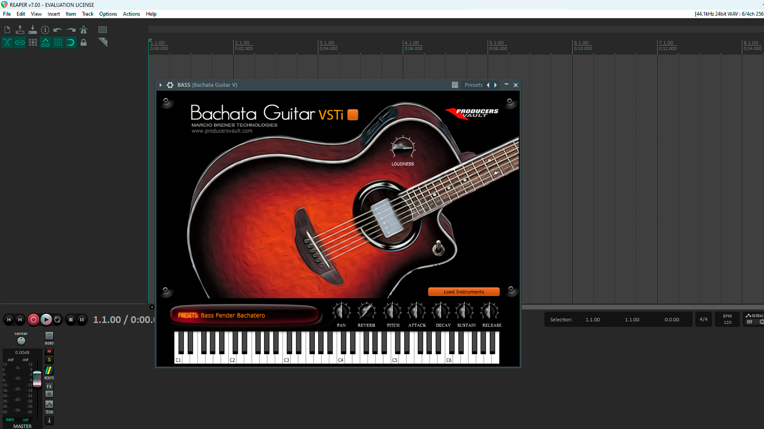This screenshot has height=429, width=764.
Task: Open the Options menu
Action: pos(108,14)
